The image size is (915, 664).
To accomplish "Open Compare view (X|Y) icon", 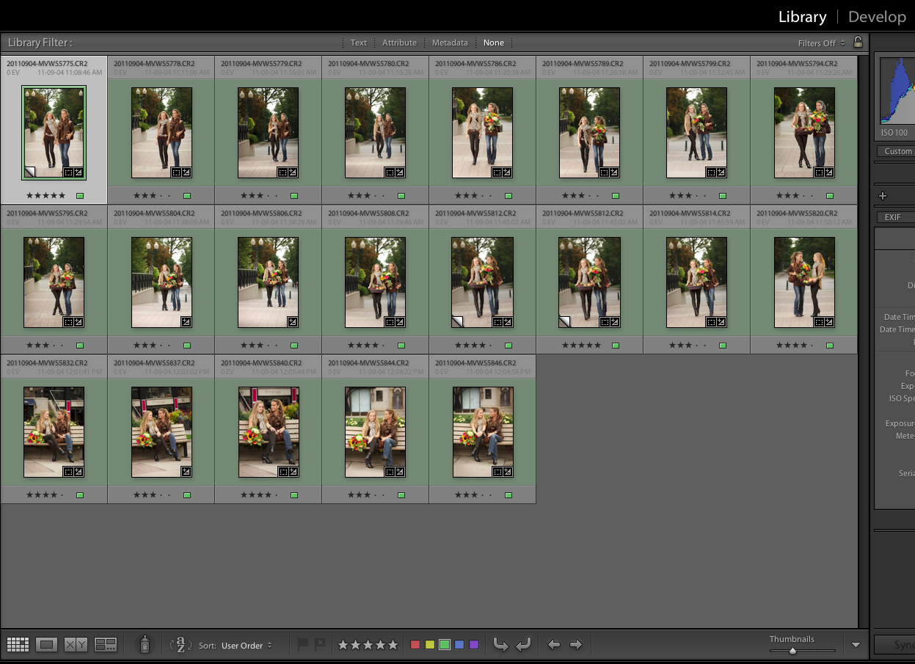I will (76, 645).
